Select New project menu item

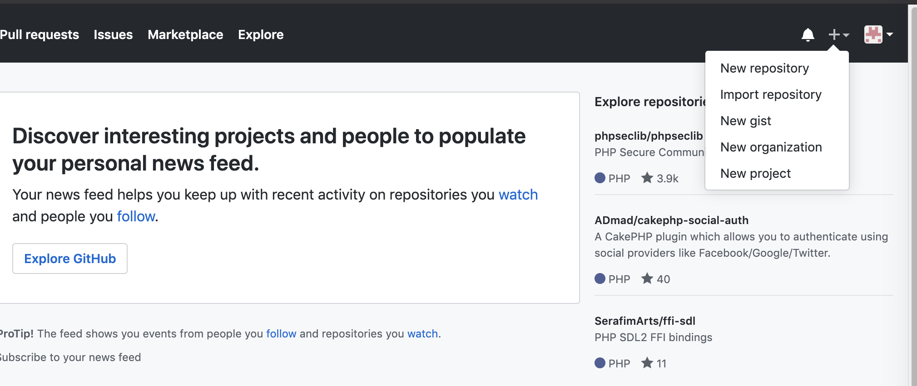777,173
